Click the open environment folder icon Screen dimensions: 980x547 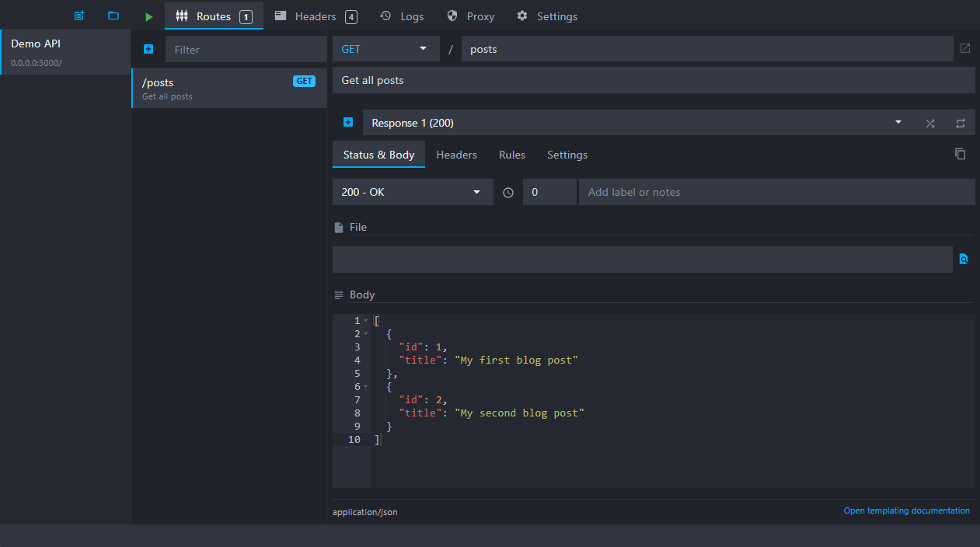point(113,16)
